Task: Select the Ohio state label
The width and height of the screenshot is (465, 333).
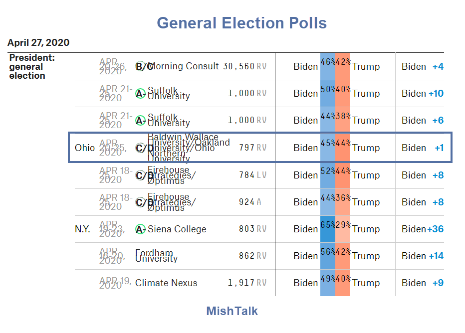Action: pos(84,148)
